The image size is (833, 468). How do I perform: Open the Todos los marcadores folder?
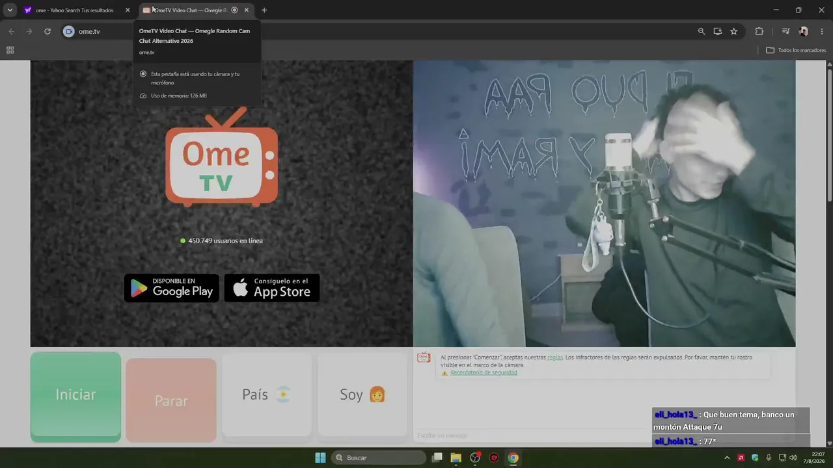pyautogui.click(x=796, y=50)
